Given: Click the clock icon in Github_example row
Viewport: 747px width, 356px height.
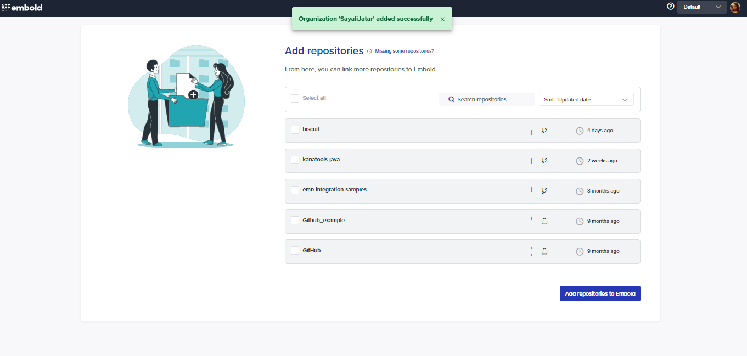Looking at the screenshot, I should point(580,221).
